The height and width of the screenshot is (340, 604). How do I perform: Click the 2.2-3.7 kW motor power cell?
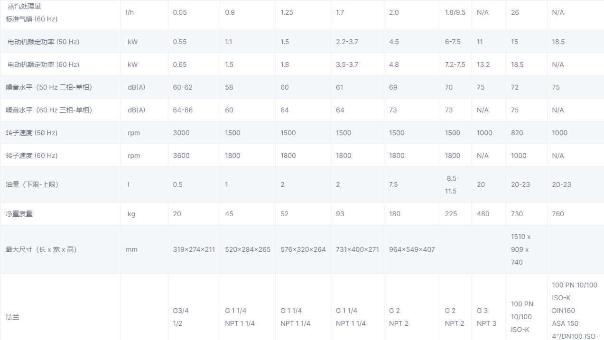pyautogui.click(x=347, y=42)
